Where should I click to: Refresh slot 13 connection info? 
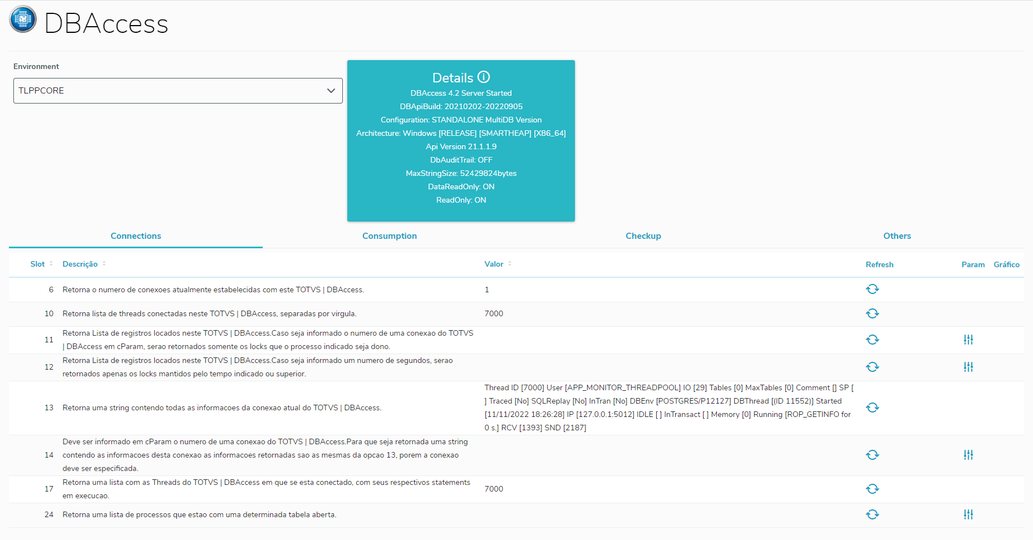[x=872, y=408]
